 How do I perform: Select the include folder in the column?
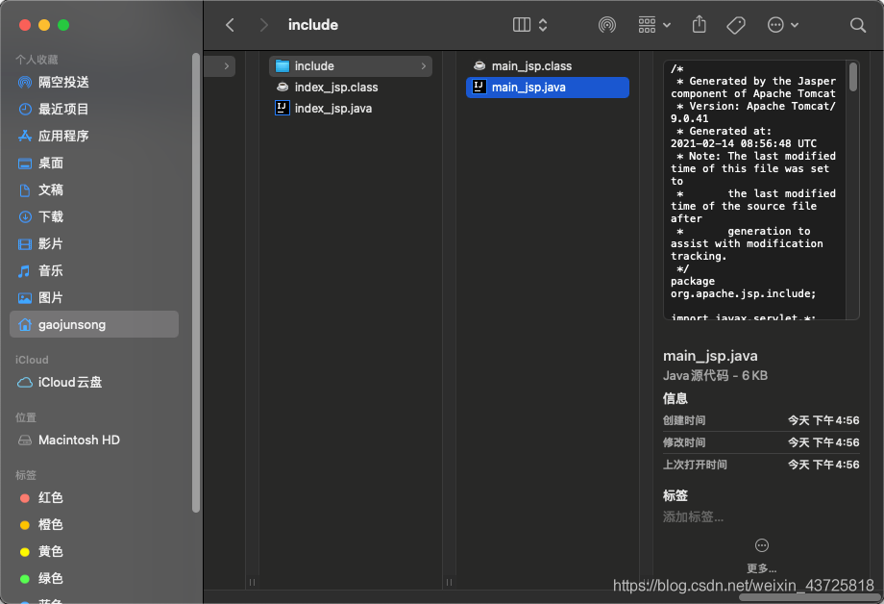pyautogui.click(x=351, y=66)
